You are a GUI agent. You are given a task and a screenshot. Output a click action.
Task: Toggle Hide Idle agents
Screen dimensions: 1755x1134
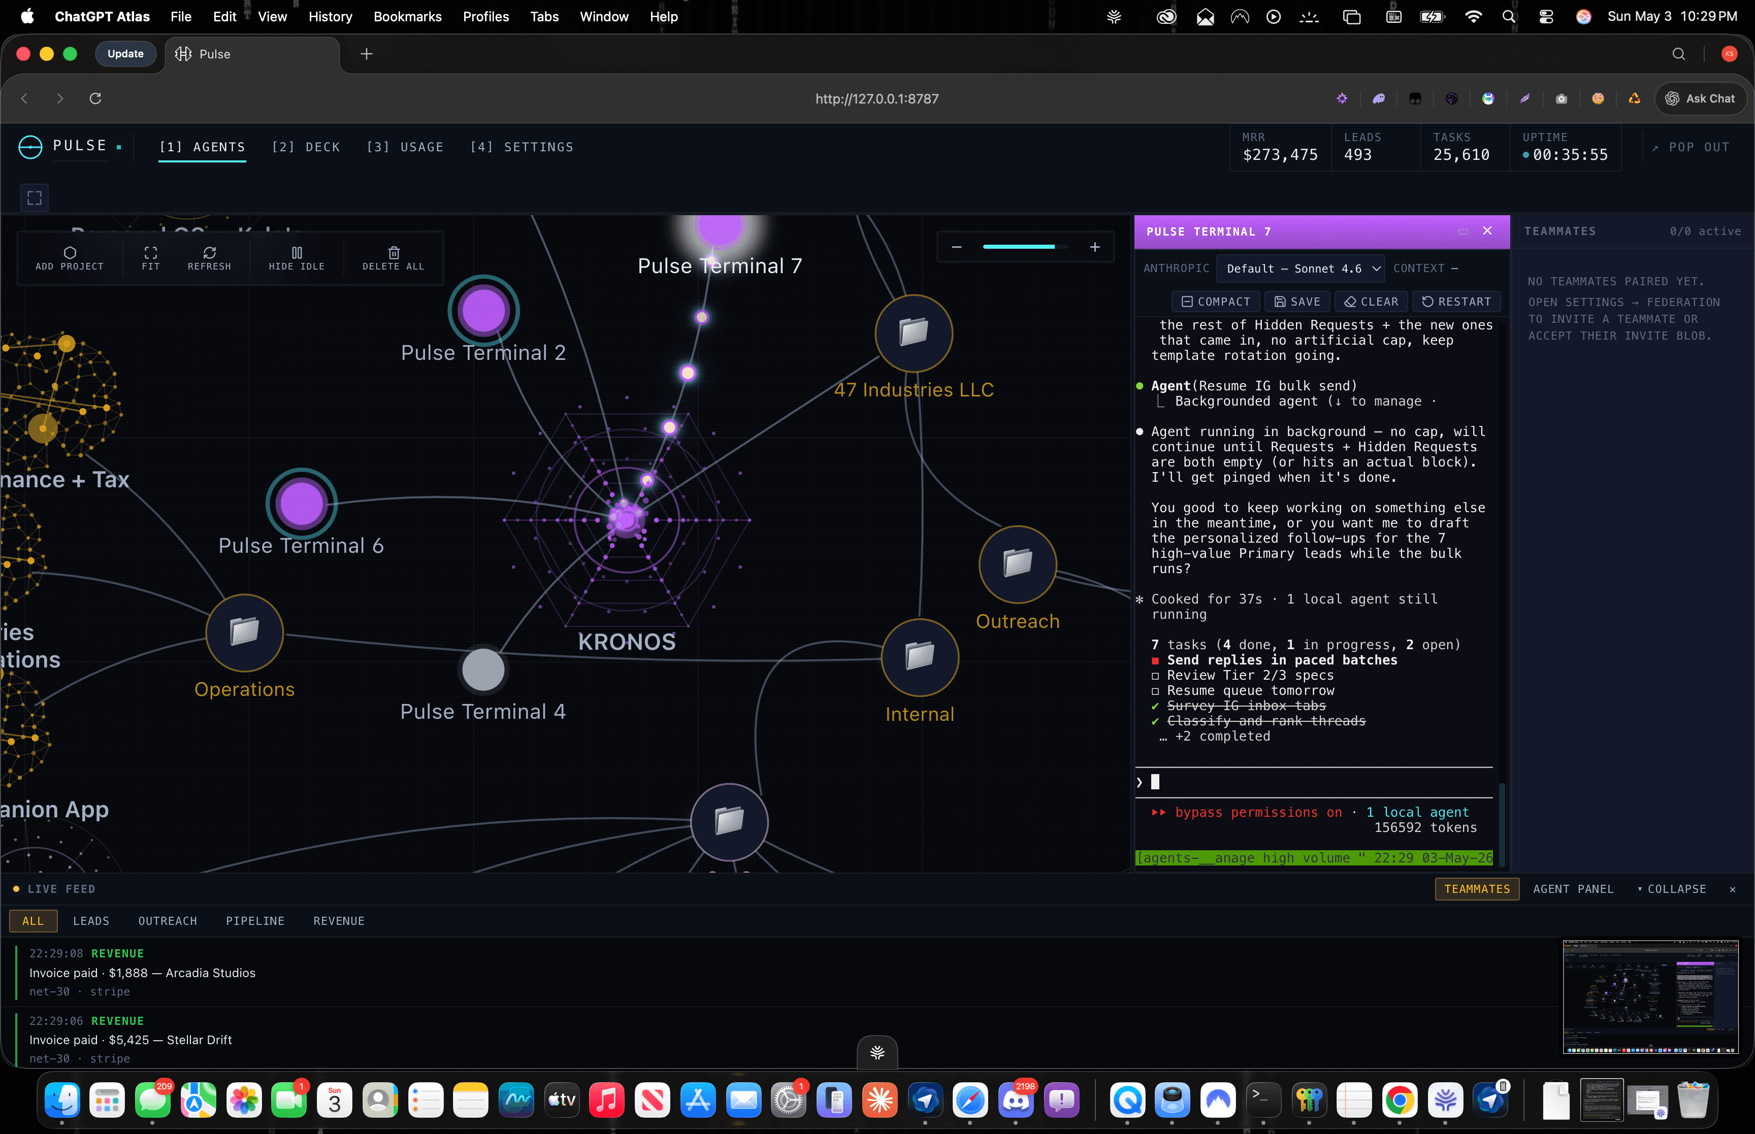click(x=296, y=258)
